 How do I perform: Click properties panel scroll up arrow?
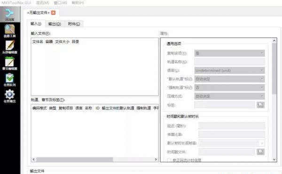pyautogui.click(x=274, y=41)
